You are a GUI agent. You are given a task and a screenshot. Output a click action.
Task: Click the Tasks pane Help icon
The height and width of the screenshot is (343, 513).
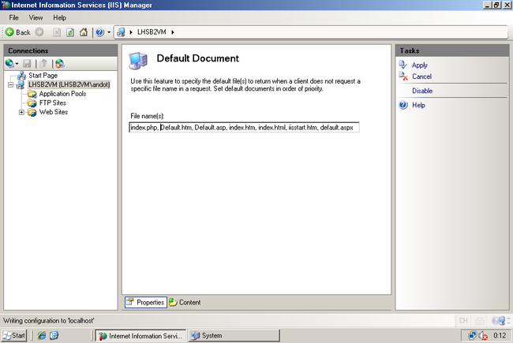pyautogui.click(x=403, y=105)
